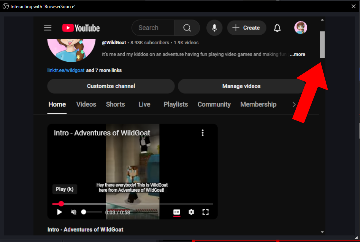Open the YouTube hamburger guide menu

pyautogui.click(x=48, y=28)
